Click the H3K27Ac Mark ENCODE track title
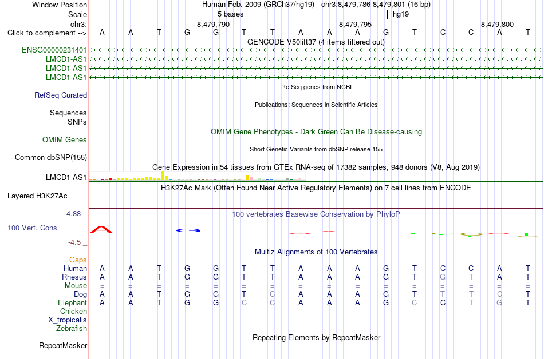 tap(316, 188)
